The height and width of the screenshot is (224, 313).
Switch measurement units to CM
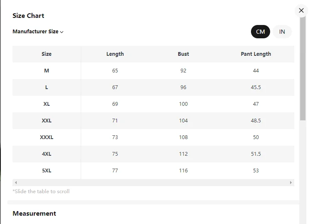pyautogui.click(x=261, y=32)
